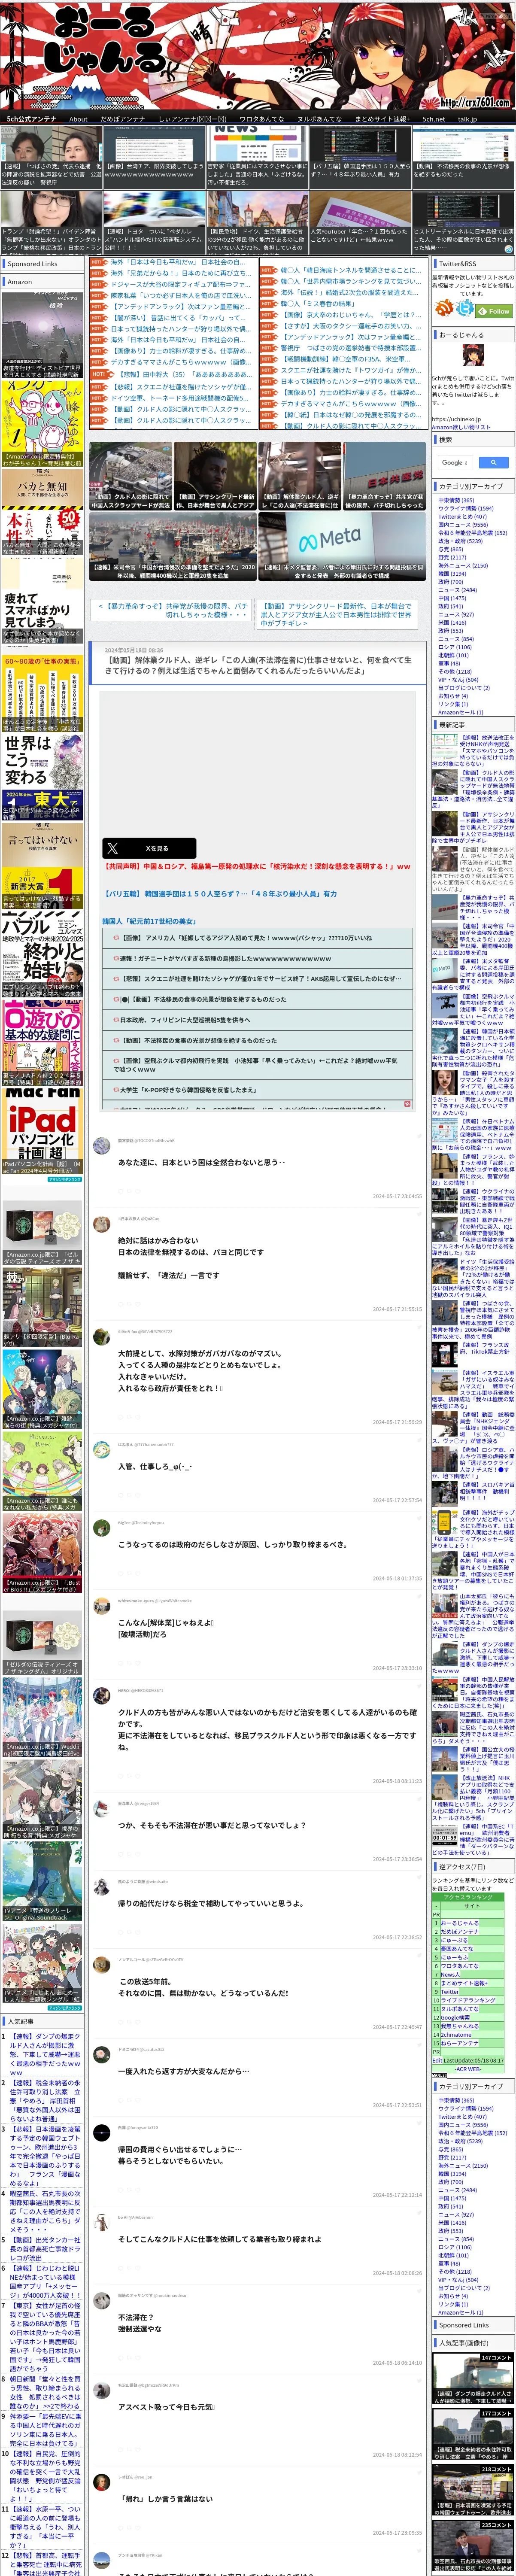
Task: Open category Twitterまとめ (407)
Action: click(x=462, y=516)
